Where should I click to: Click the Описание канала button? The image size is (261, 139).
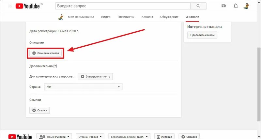(45, 53)
